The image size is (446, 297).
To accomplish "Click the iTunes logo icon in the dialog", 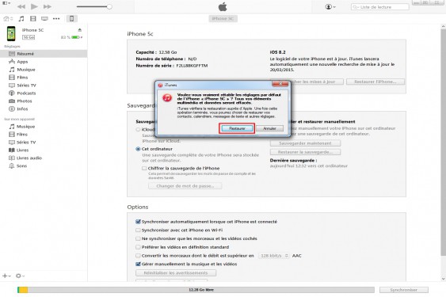I will coord(167,98).
